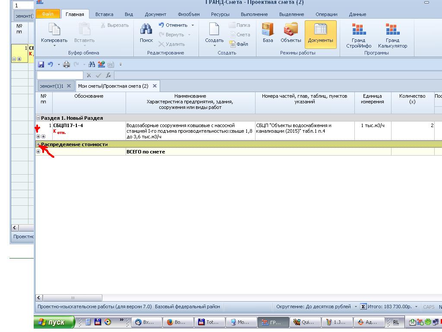Expand the ВСЕГО по смете row
The width and height of the screenshot is (442, 332).
(x=38, y=152)
